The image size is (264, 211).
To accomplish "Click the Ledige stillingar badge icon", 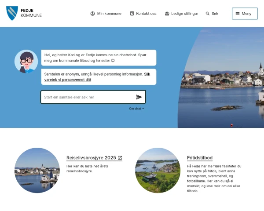I will 167,14.
